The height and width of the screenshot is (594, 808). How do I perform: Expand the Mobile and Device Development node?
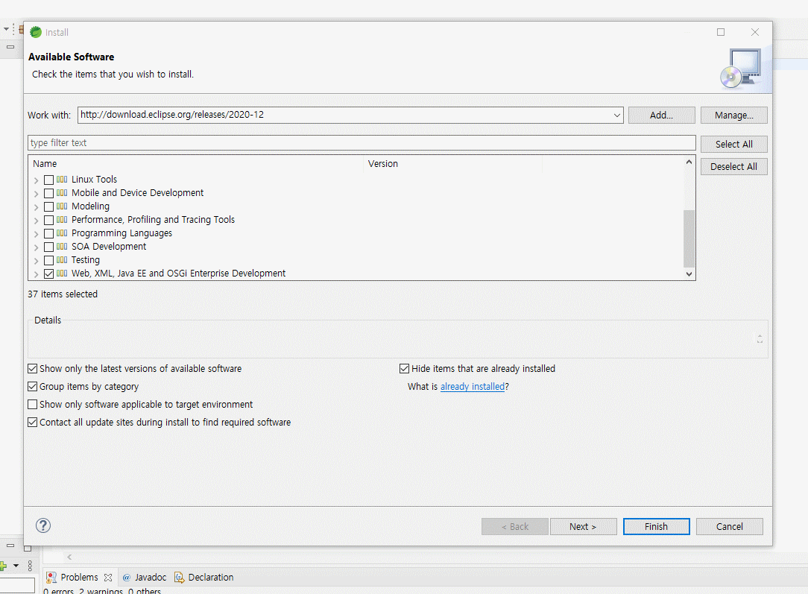pos(36,194)
